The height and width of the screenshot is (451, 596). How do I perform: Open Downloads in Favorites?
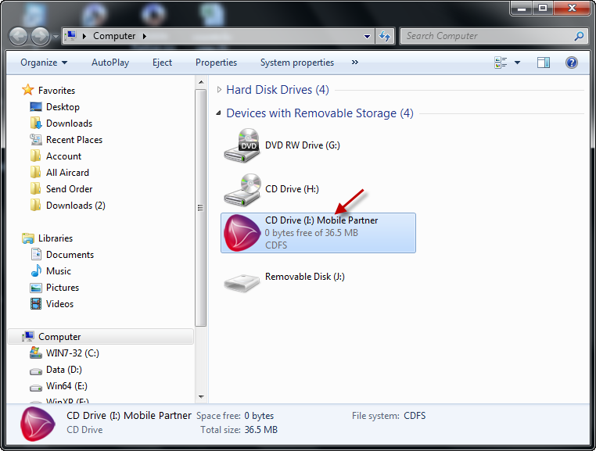[x=69, y=123]
